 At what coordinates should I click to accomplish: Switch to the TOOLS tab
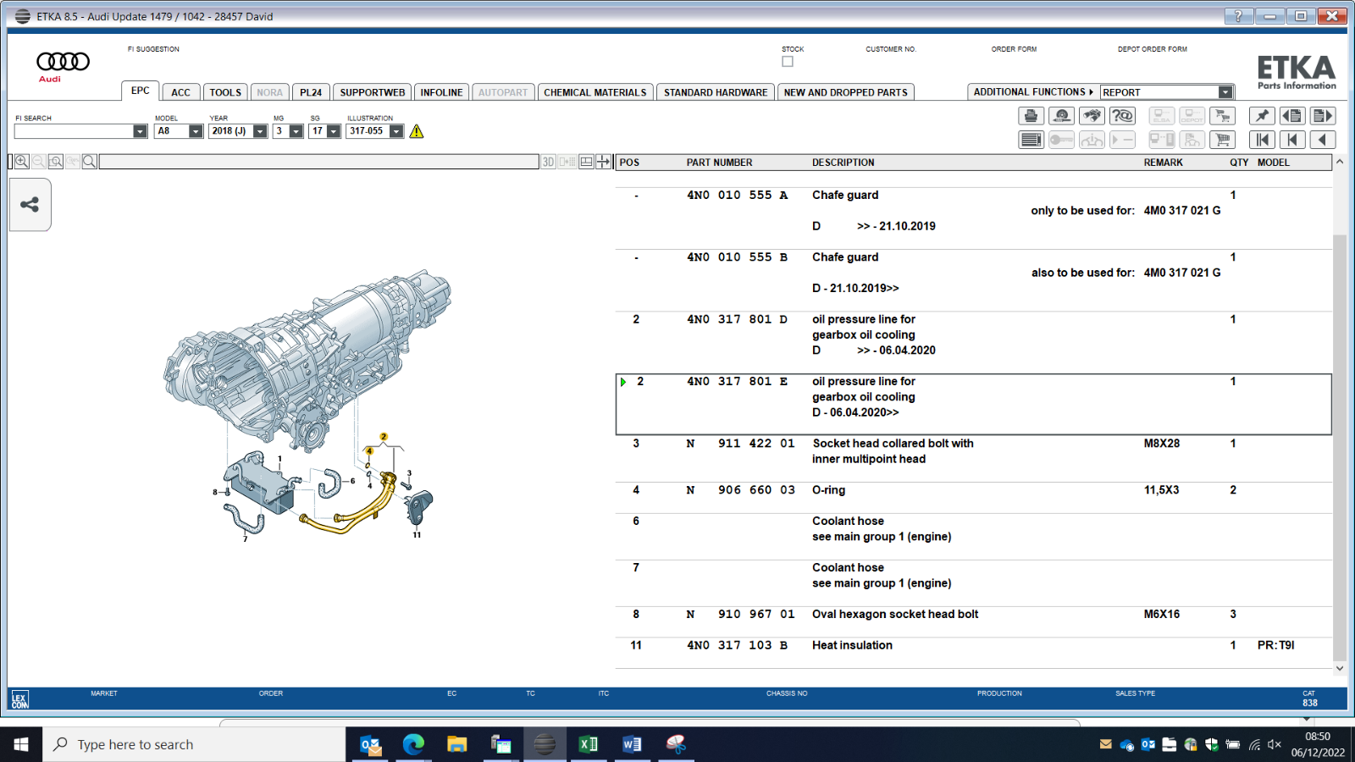(225, 92)
